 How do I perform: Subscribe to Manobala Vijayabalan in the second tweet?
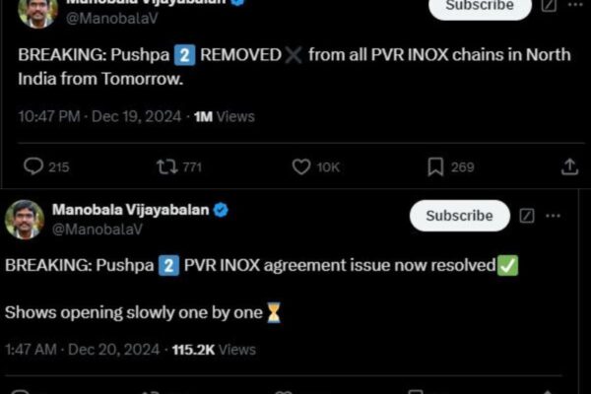click(459, 215)
